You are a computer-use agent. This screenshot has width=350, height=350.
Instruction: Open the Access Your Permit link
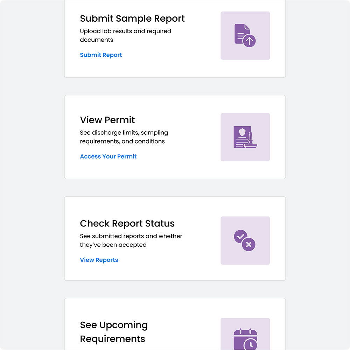pos(108,156)
